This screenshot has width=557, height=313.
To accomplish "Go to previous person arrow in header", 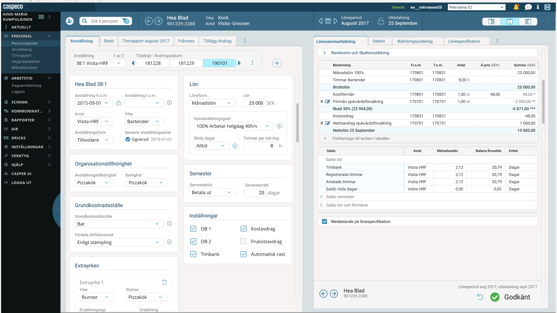I will (149, 21).
